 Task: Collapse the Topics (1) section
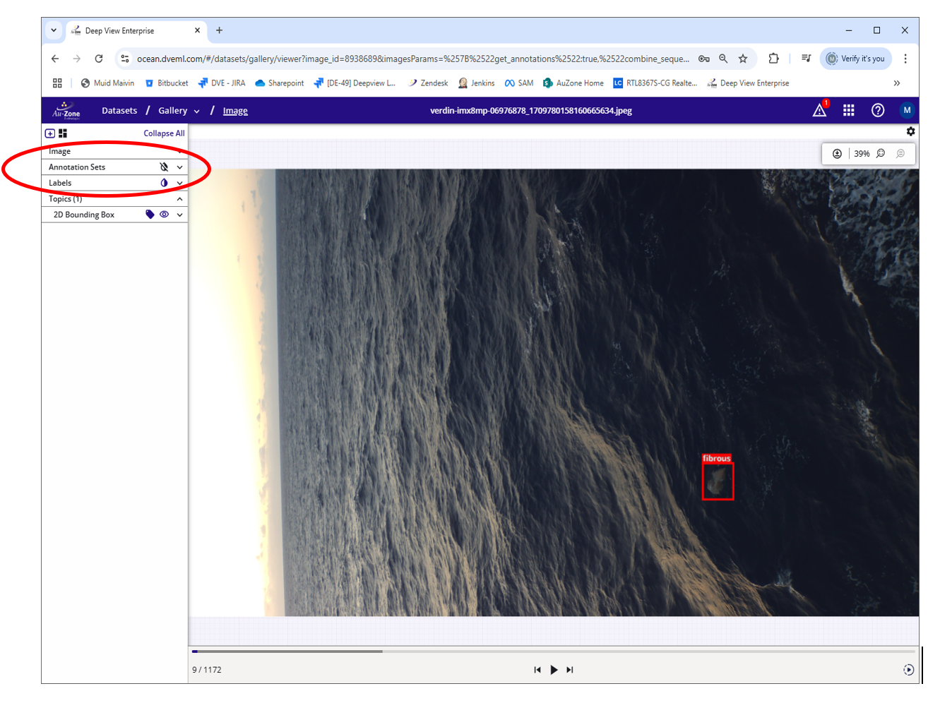[x=180, y=199]
